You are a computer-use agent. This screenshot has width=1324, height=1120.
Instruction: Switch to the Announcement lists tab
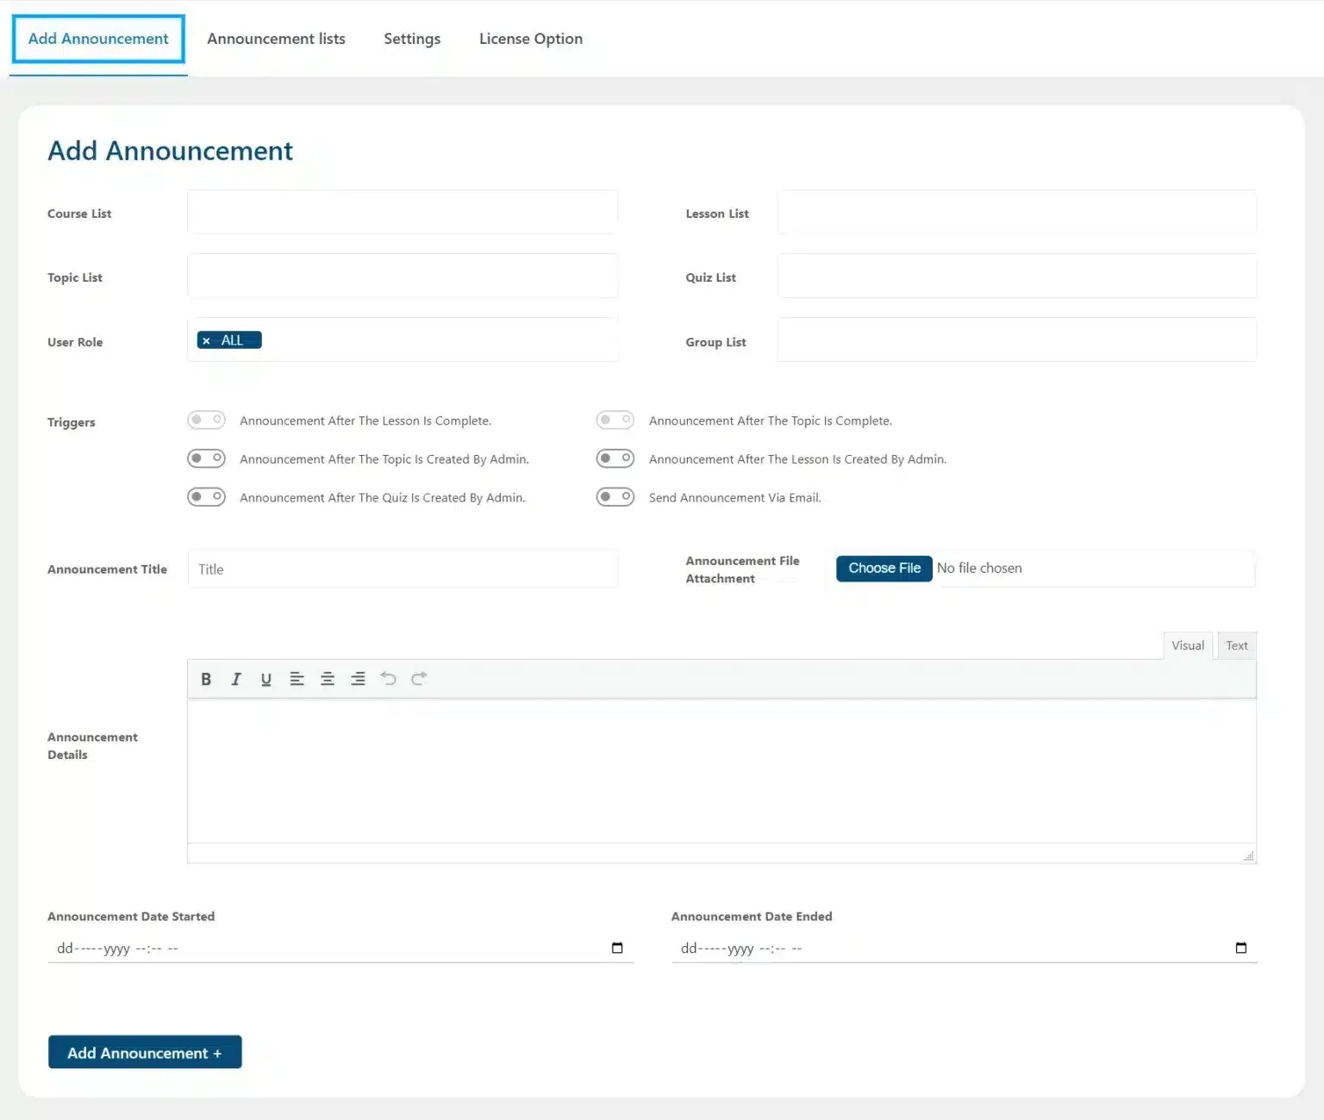(276, 39)
